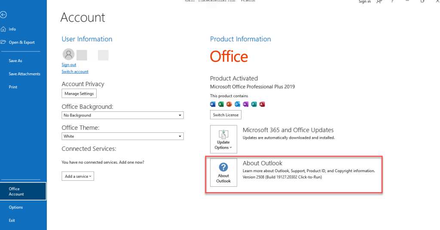Image resolution: width=440 pixels, height=230 pixels.
Task: Click the version 2508 build text
Action: [x=282, y=177]
